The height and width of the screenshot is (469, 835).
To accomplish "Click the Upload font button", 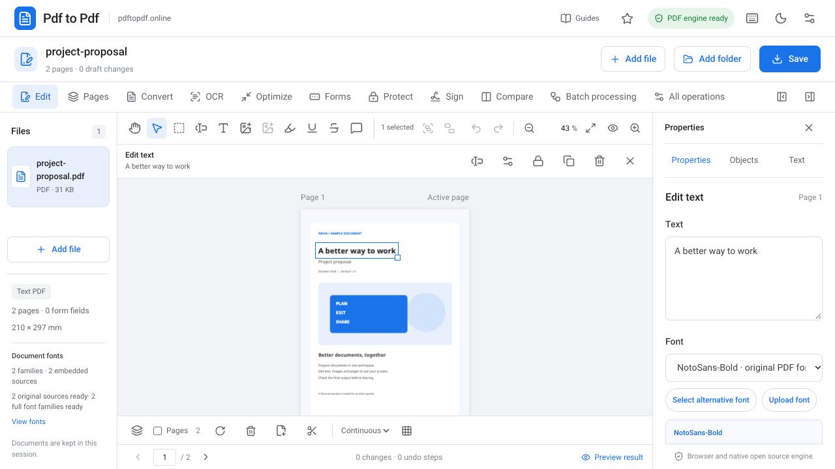I will point(789,400).
